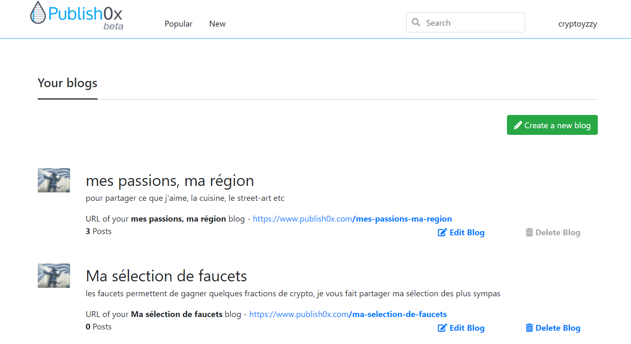Open the cryptoyzzy user menu
This screenshot has height=344, width=631.
coord(577,24)
